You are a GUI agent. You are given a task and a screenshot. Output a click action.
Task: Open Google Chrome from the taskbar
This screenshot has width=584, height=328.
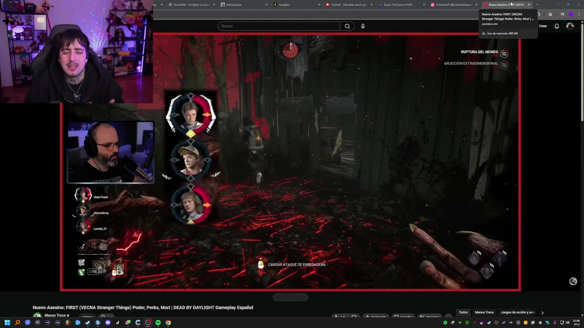168,323
